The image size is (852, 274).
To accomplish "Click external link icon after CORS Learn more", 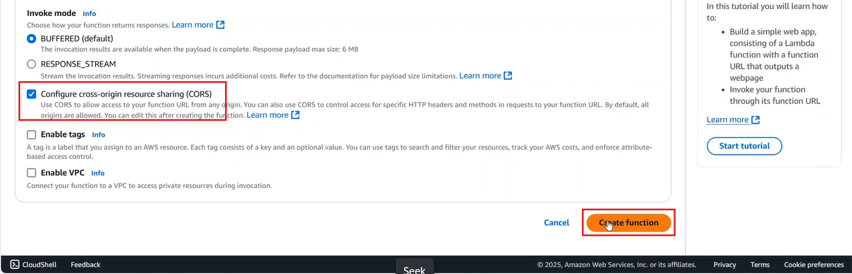I will point(295,115).
